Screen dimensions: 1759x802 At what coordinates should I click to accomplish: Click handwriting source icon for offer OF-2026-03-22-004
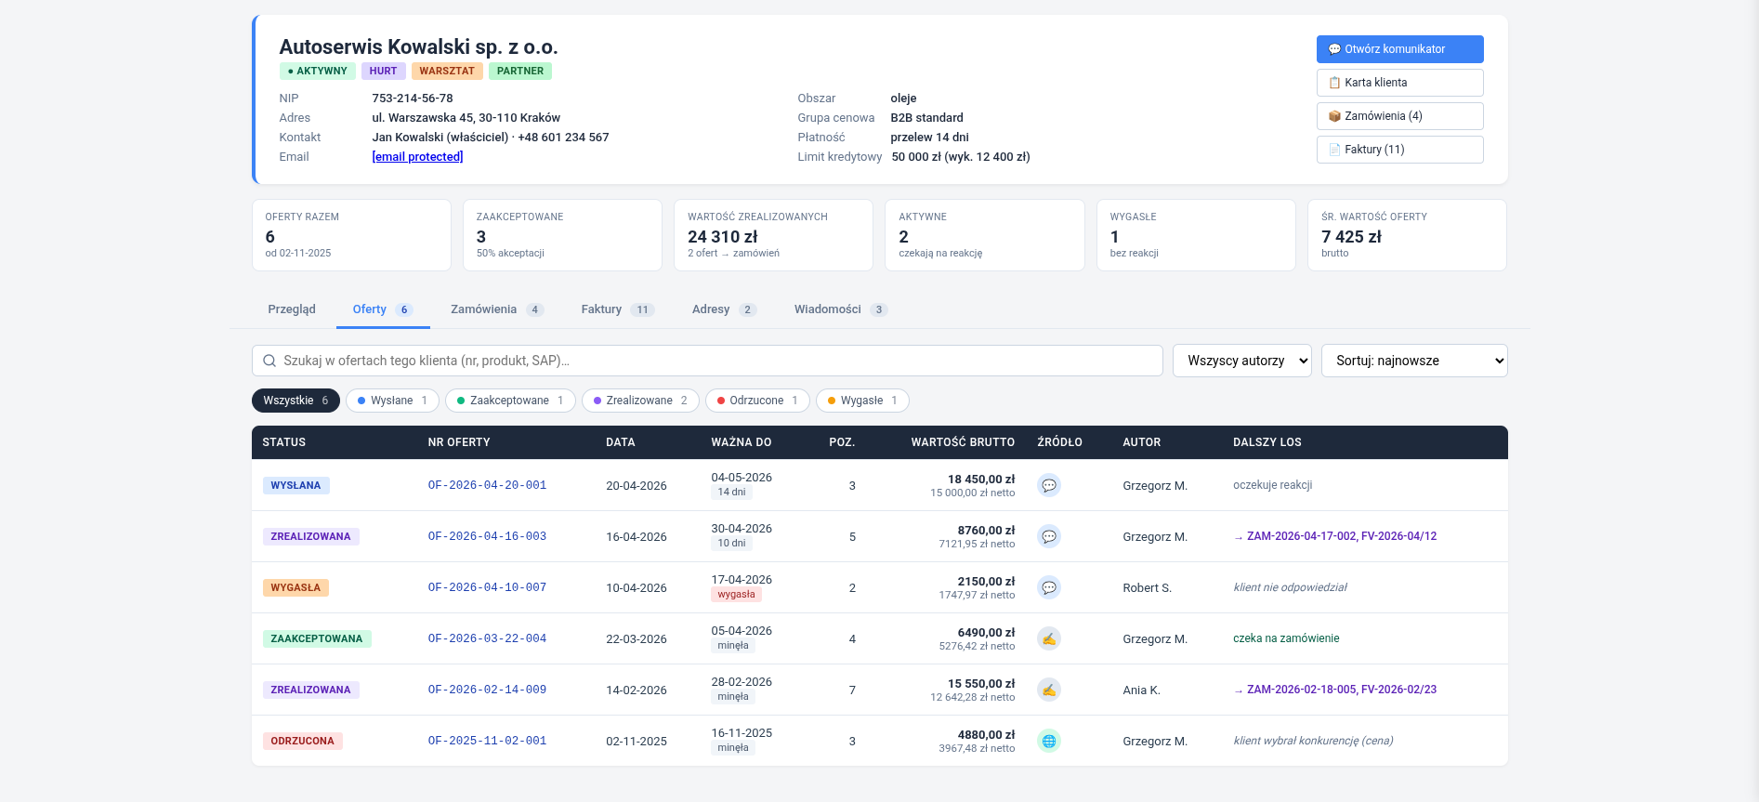pyautogui.click(x=1049, y=638)
